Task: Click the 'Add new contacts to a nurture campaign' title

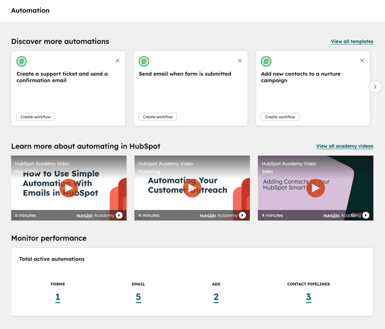Action: click(x=301, y=77)
